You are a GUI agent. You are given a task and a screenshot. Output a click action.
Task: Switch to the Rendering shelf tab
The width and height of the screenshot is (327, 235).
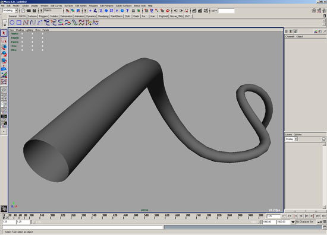(x=103, y=16)
